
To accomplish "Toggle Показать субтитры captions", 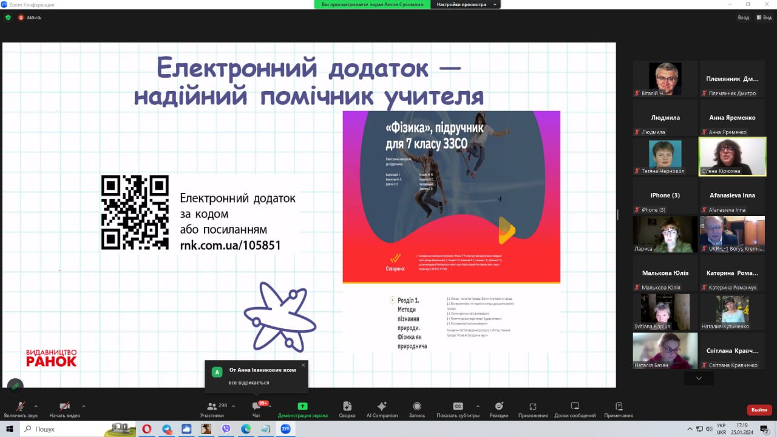I will tap(458, 407).
